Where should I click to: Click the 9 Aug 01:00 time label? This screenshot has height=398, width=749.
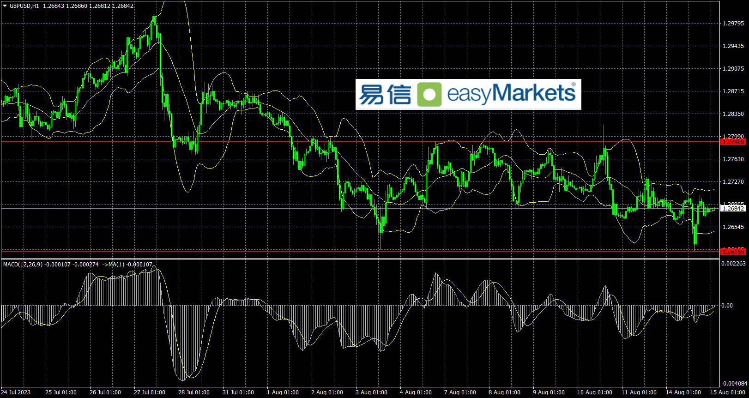(549, 392)
